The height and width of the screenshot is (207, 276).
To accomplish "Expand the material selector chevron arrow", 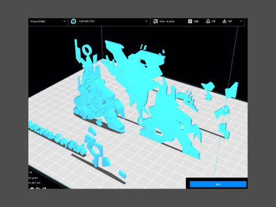I will coord(147,21).
